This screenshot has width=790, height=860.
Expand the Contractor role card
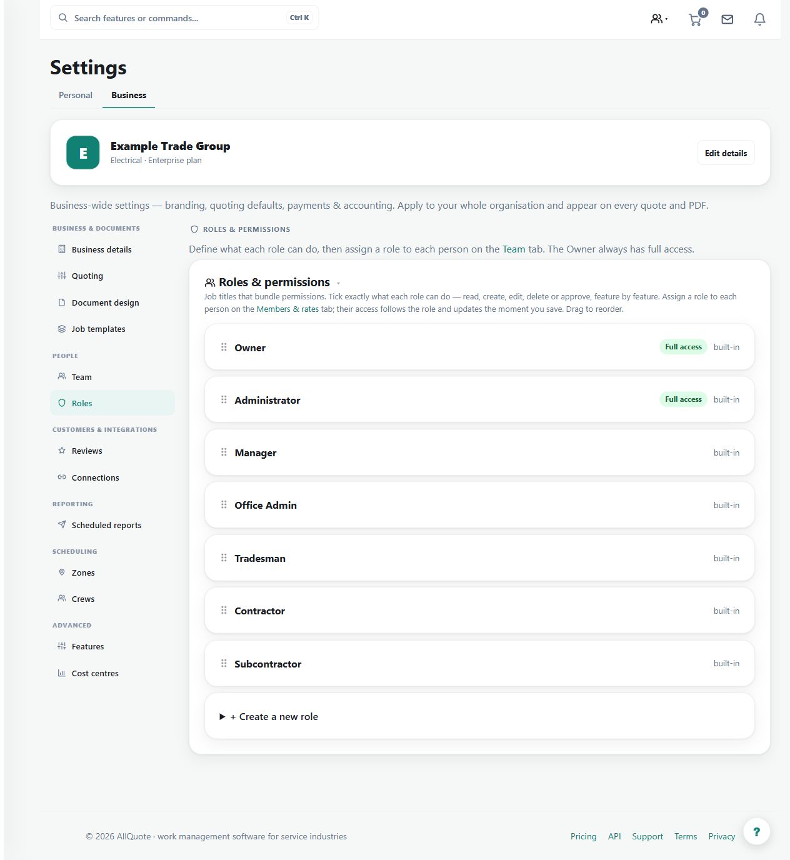479,611
